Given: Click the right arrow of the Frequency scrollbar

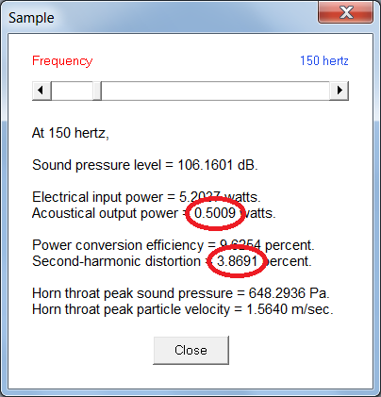Looking at the screenshot, I should (339, 91).
